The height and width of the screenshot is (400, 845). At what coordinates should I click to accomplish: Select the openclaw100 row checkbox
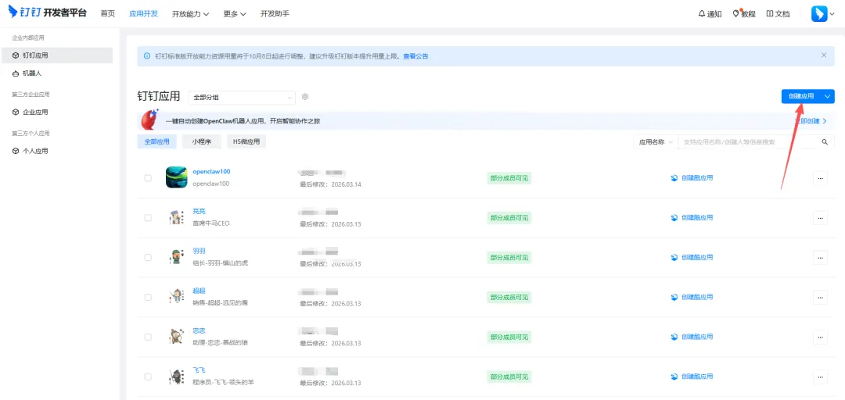148,178
